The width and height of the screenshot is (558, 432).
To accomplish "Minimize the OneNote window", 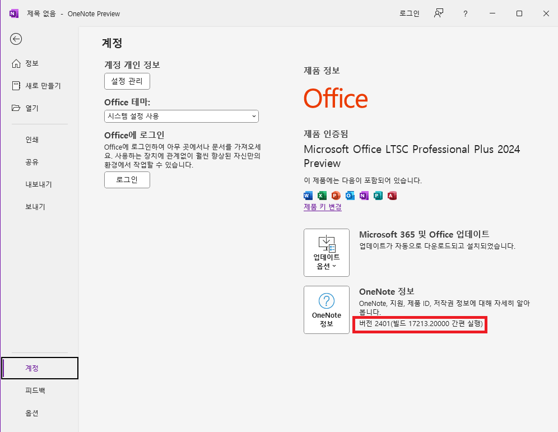I will tap(492, 13).
